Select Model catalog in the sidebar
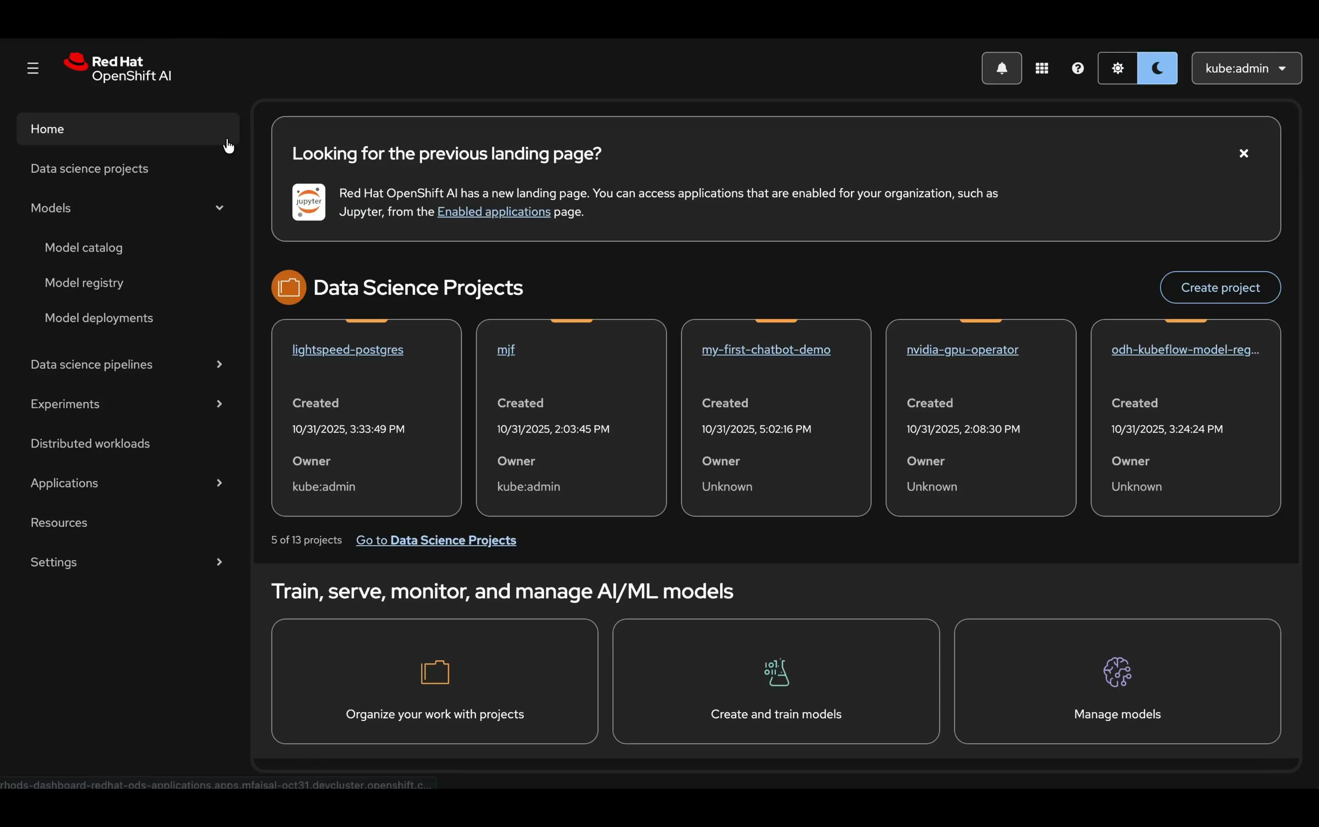The height and width of the screenshot is (827, 1319). click(83, 247)
